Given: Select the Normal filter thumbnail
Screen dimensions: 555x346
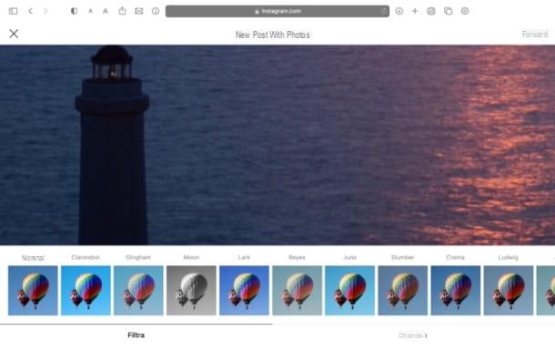Looking at the screenshot, I should (33, 291).
